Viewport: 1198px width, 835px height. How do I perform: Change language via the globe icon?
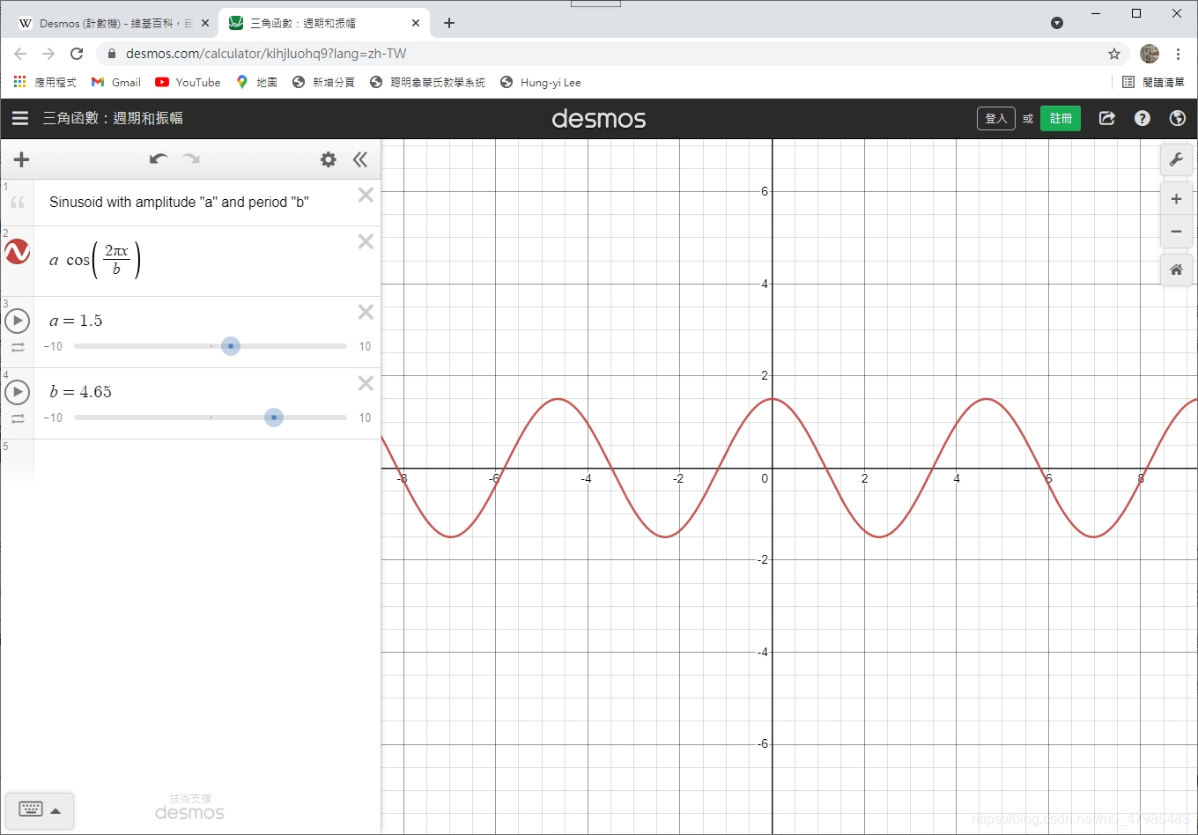(x=1177, y=118)
